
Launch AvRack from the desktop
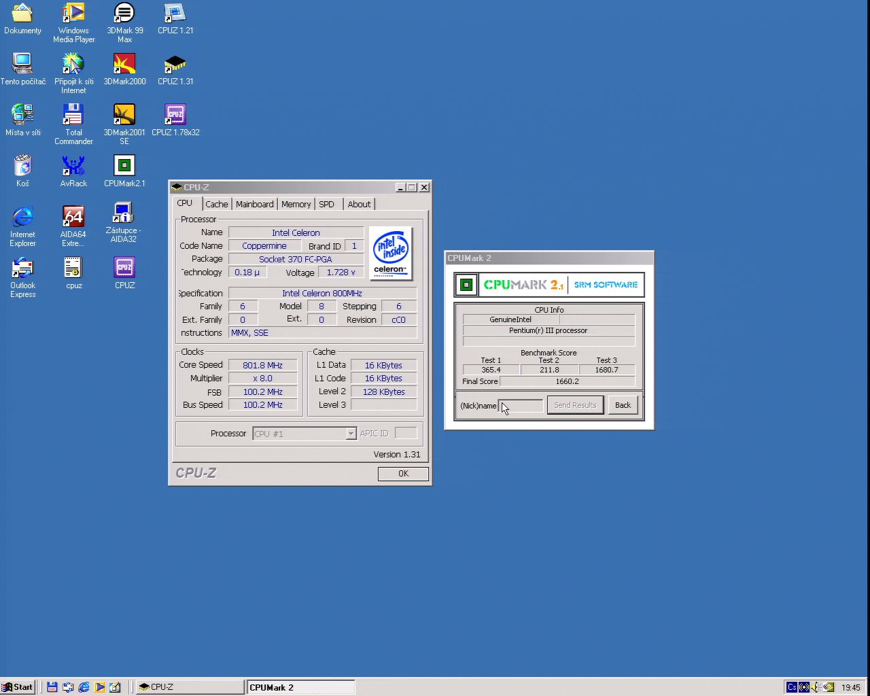tap(73, 171)
